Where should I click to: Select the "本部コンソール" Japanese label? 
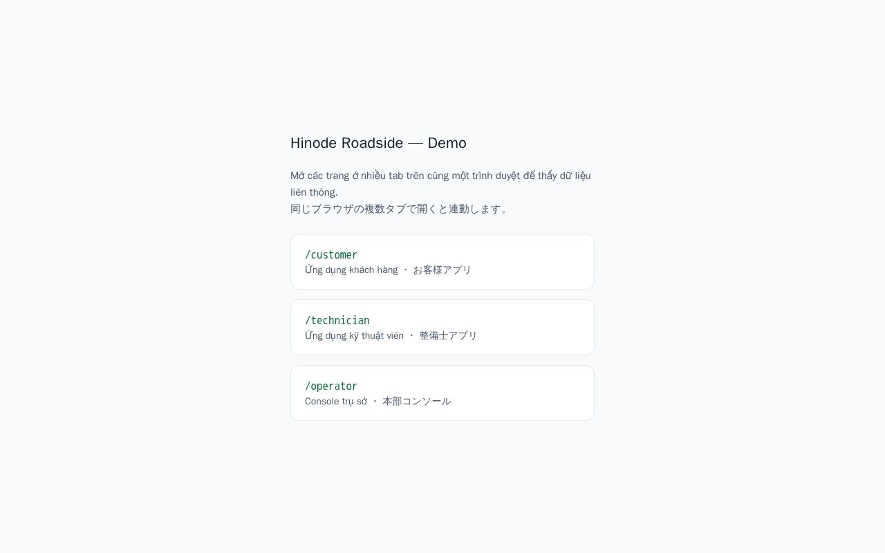tap(417, 402)
